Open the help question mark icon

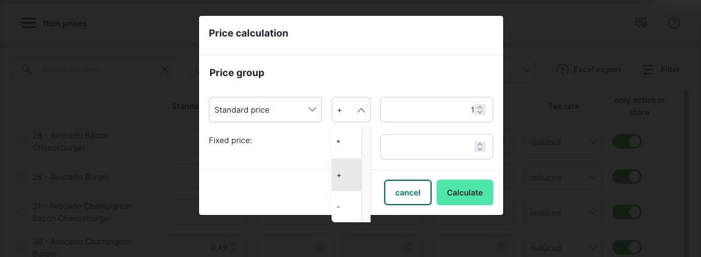coord(674,23)
